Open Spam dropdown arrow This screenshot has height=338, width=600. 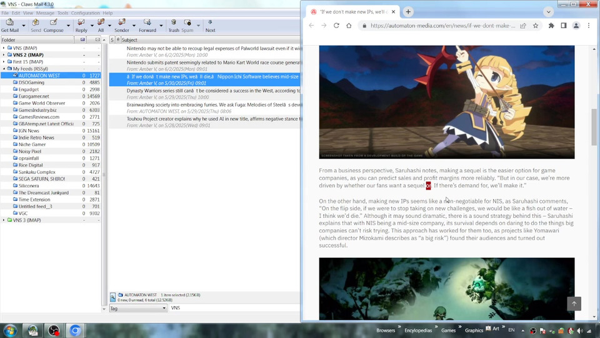point(198,26)
